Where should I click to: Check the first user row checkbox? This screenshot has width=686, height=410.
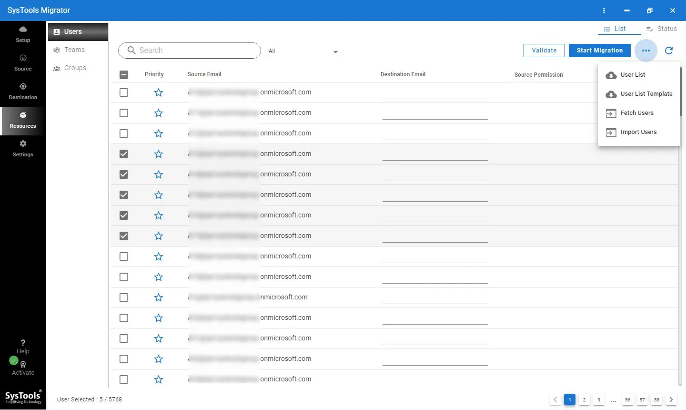point(124,92)
